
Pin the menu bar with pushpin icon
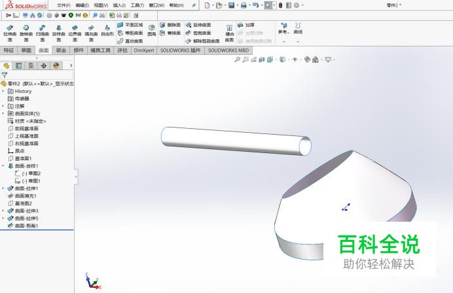(194, 5)
